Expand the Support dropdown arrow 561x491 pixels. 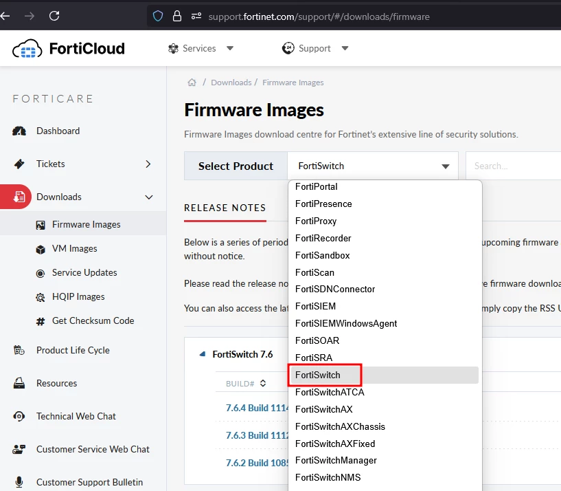coord(345,48)
